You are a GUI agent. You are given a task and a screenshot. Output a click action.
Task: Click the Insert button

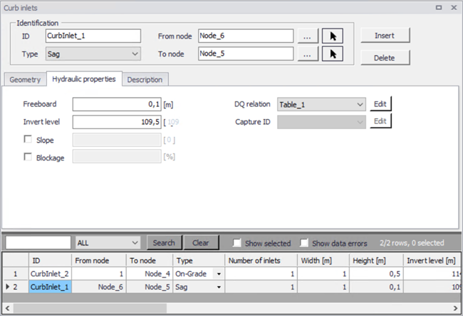tap(385, 36)
